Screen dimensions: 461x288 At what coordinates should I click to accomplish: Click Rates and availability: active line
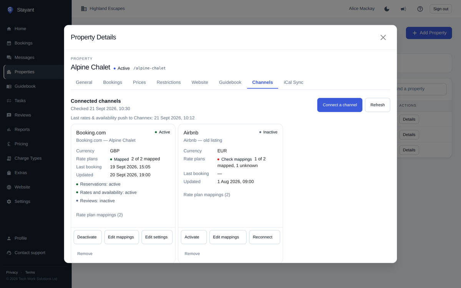pyautogui.click(x=106, y=193)
